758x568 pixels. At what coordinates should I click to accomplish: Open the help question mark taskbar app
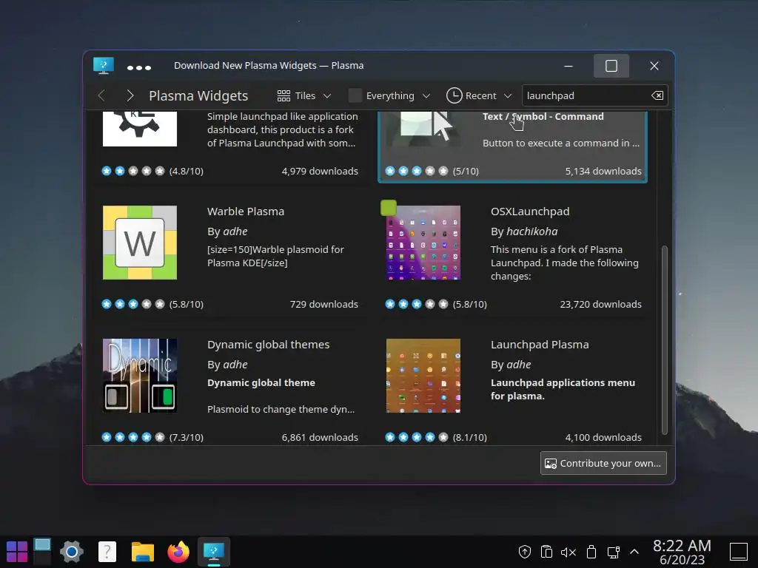pyautogui.click(x=107, y=552)
